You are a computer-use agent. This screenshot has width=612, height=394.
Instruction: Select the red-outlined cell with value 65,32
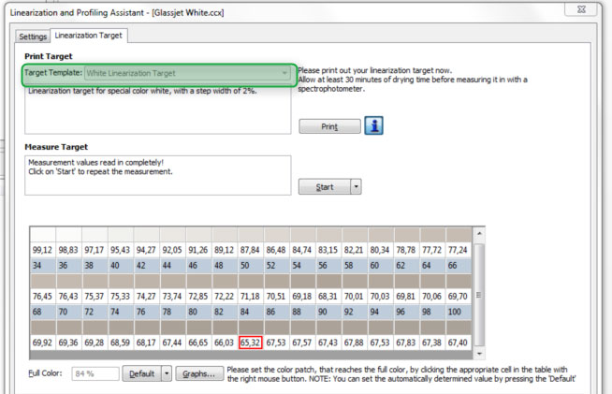(250, 343)
